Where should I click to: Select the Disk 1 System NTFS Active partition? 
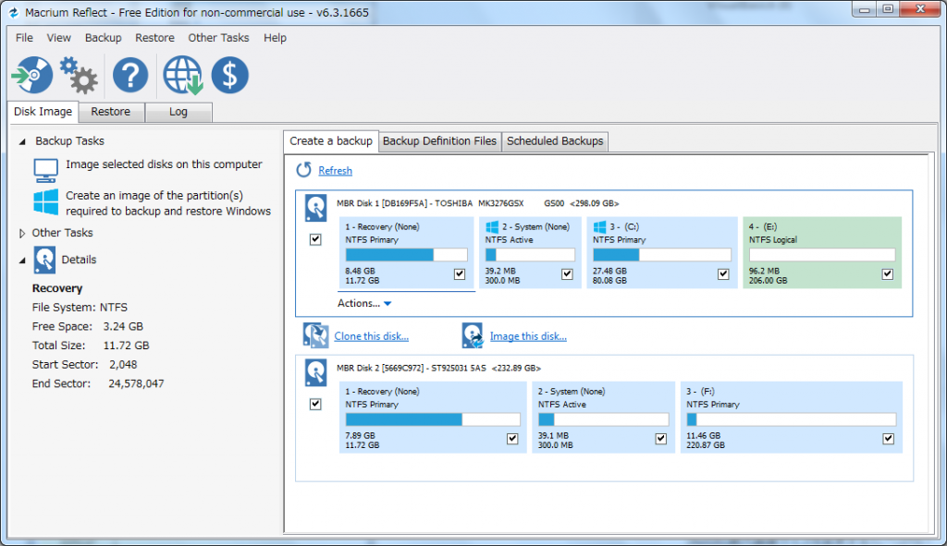[x=530, y=252]
